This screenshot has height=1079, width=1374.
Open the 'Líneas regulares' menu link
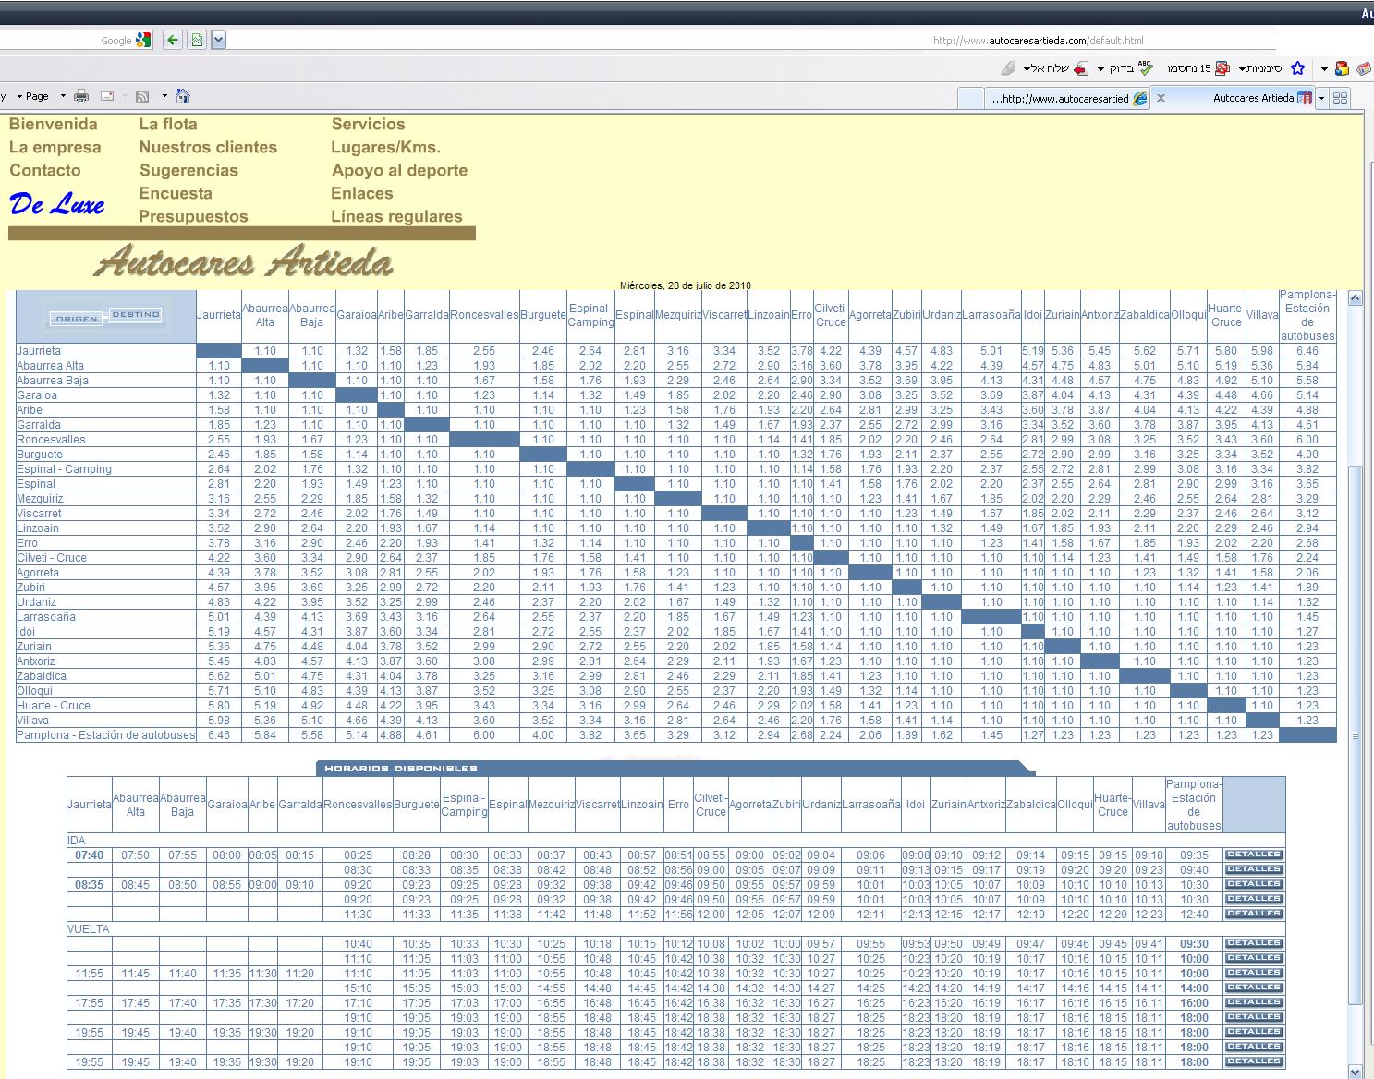(x=396, y=216)
